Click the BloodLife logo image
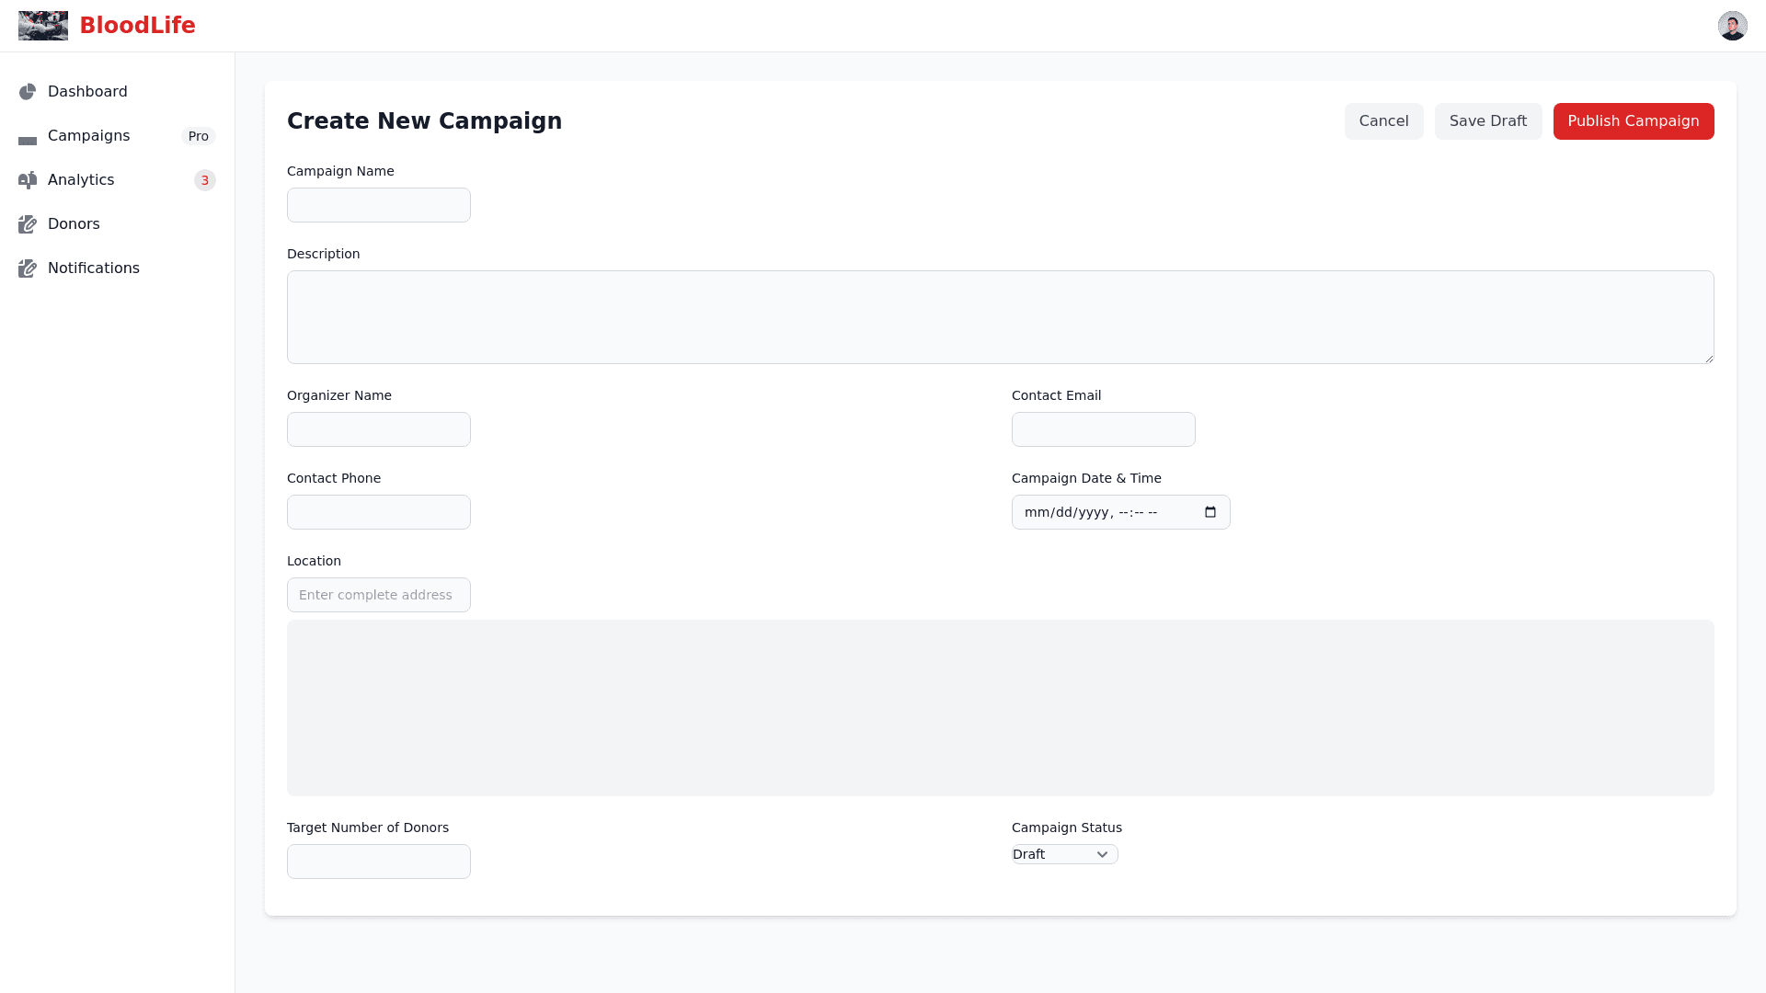The height and width of the screenshot is (993, 1766). (43, 26)
